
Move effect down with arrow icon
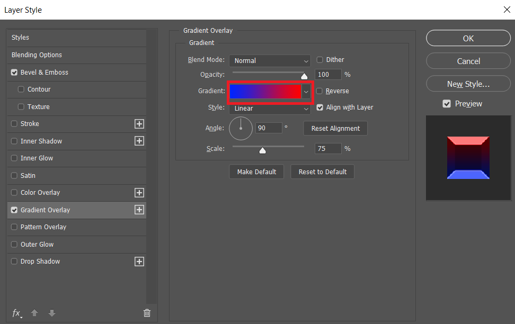[x=52, y=313]
